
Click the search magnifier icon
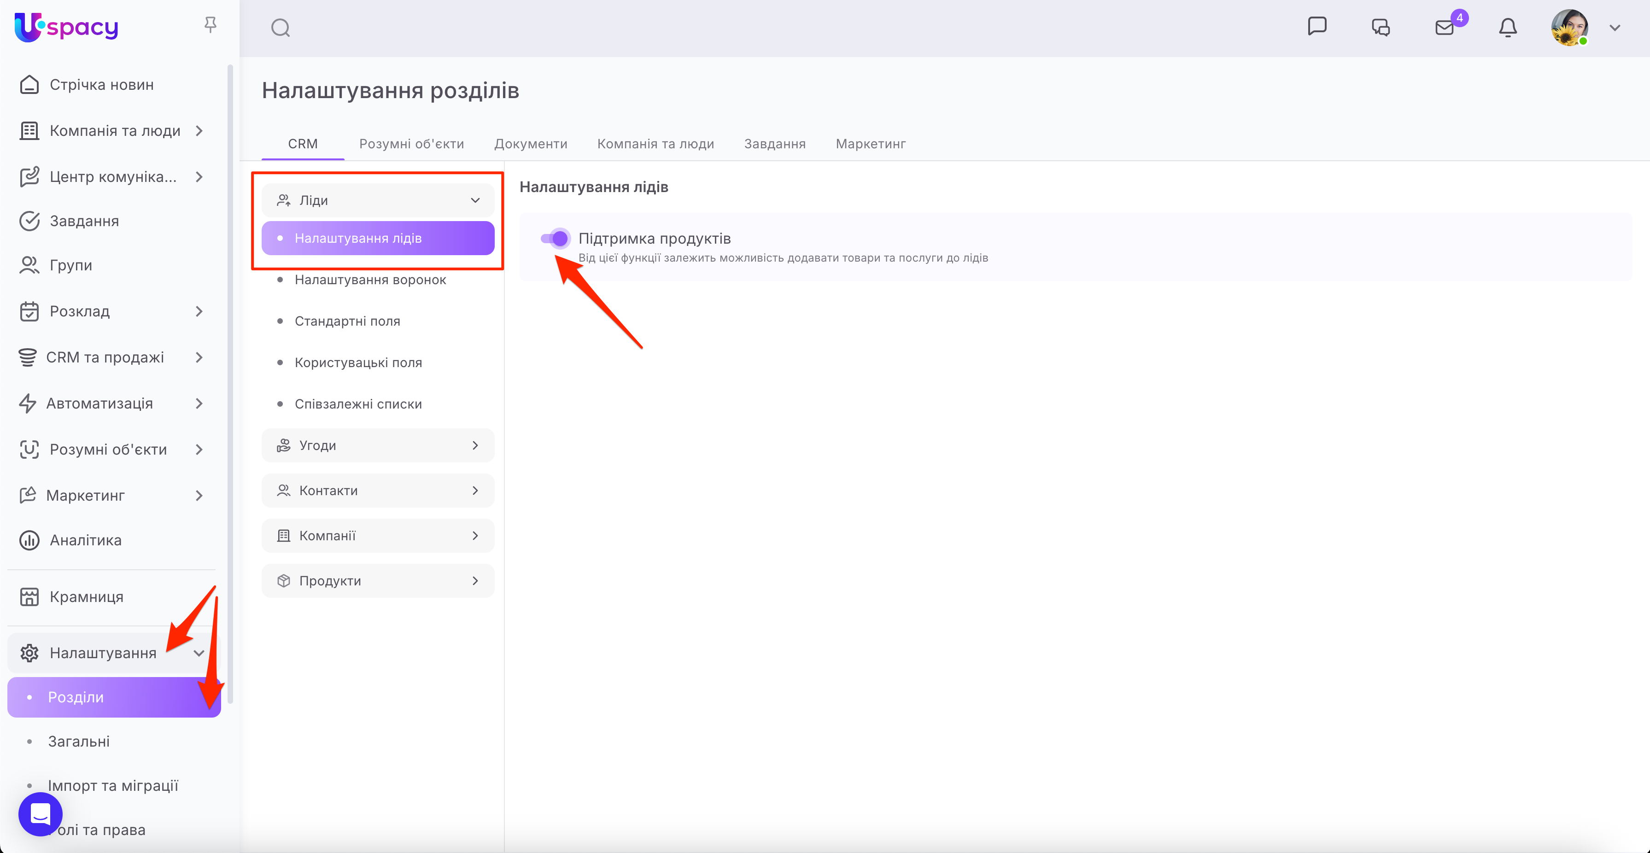coord(281,28)
